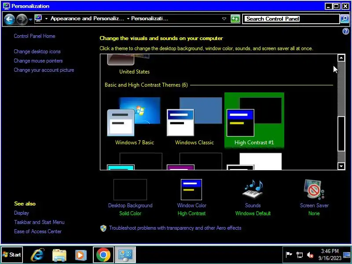Click the Personalization title bar icon
The width and height of the screenshot is (352, 264).
pyautogui.click(x=6, y=6)
